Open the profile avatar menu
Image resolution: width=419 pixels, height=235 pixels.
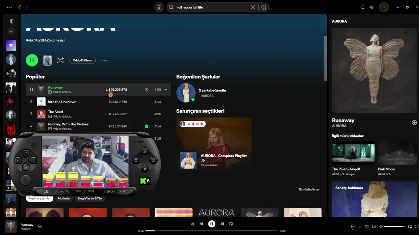pyautogui.click(x=384, y=7)
